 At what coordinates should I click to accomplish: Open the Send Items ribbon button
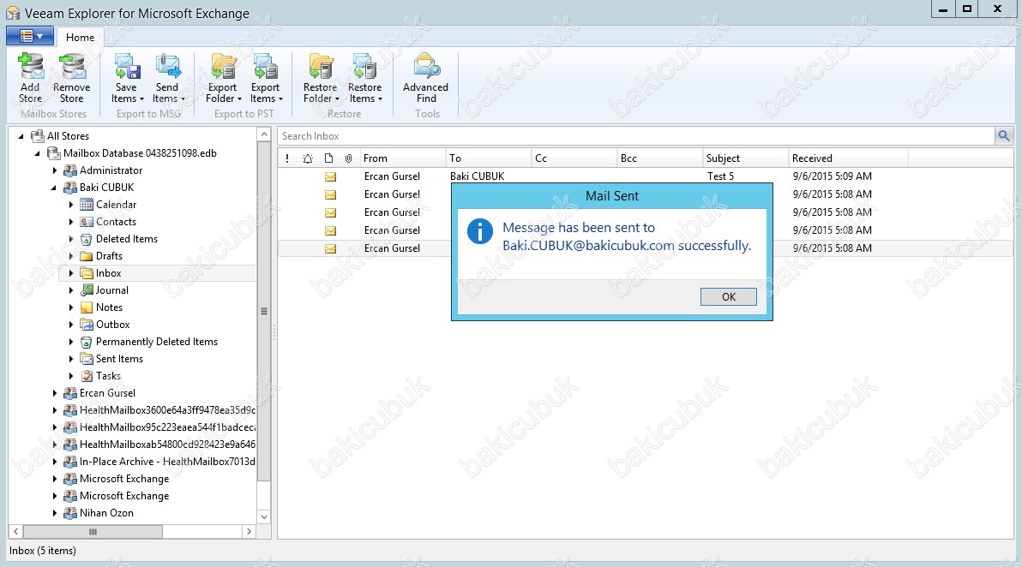pyautogui.click(x=168, y=78)
